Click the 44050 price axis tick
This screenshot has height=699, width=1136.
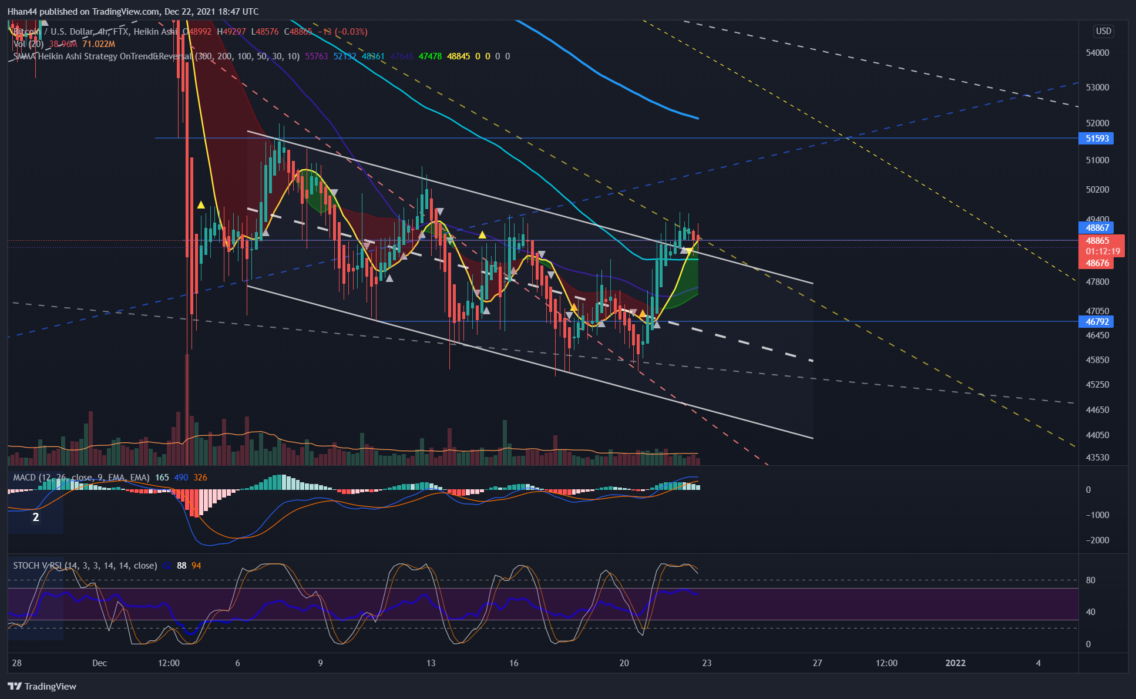(x=1097, y=435)
